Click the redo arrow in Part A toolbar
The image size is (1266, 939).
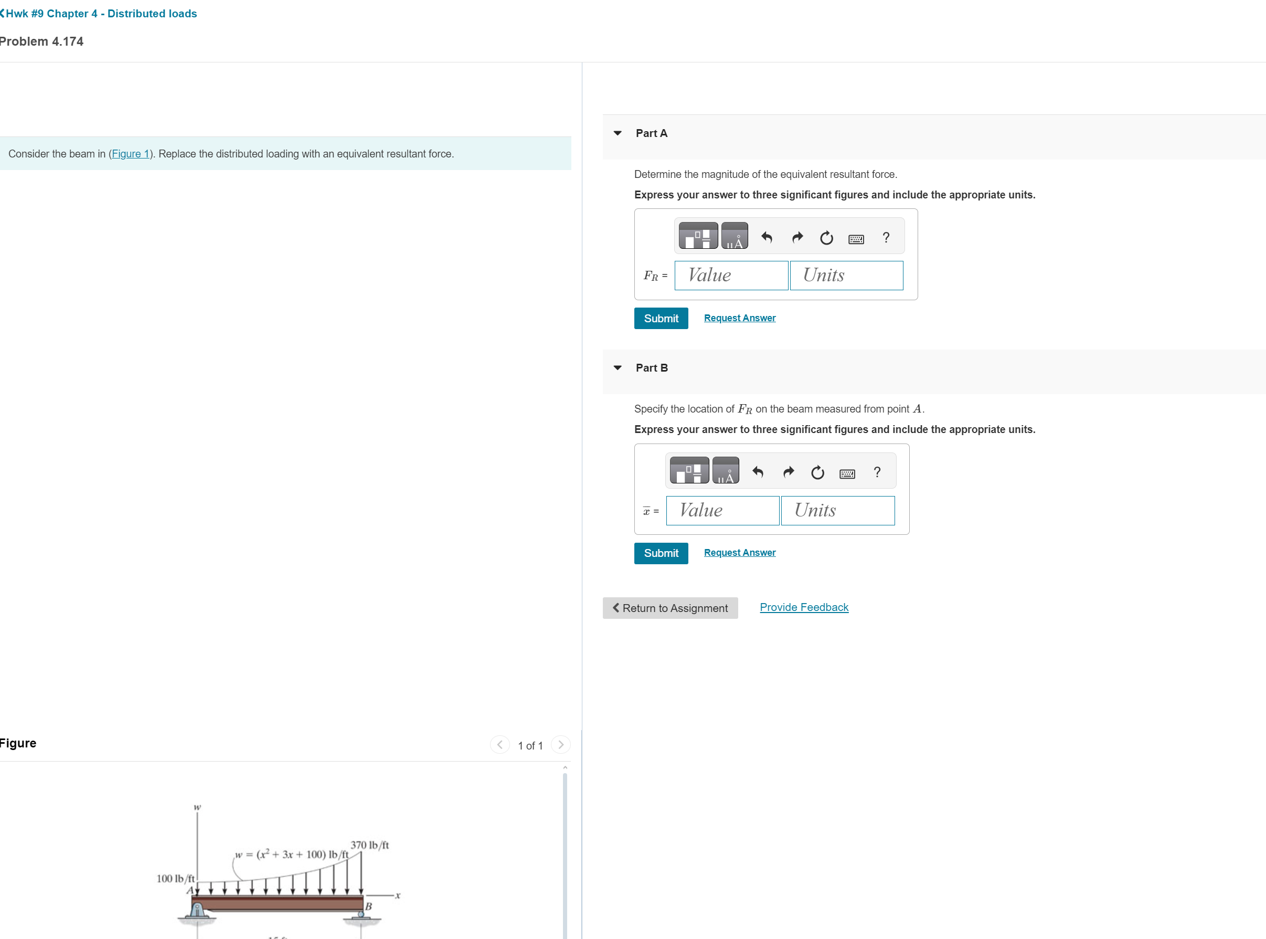tap(797, 237)
